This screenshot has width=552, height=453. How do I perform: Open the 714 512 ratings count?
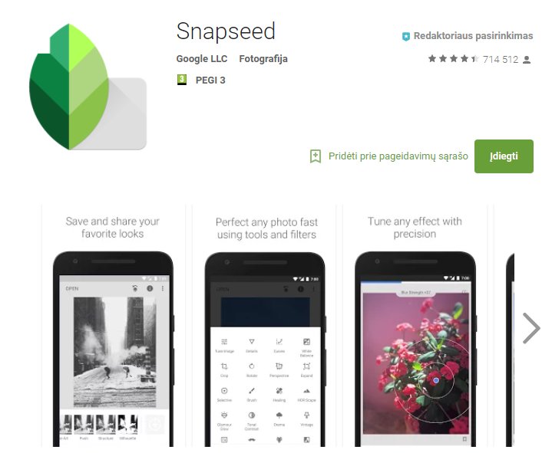501,59
